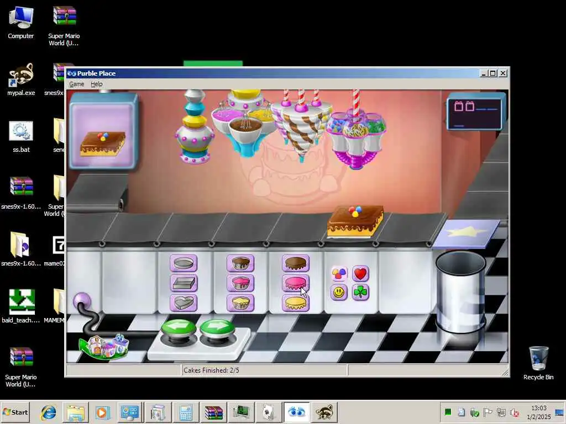Image resolution: width=566 pixels, height=424 pixels.
Task: Check the cake box progress monitor
Action: tap(476, 112)
